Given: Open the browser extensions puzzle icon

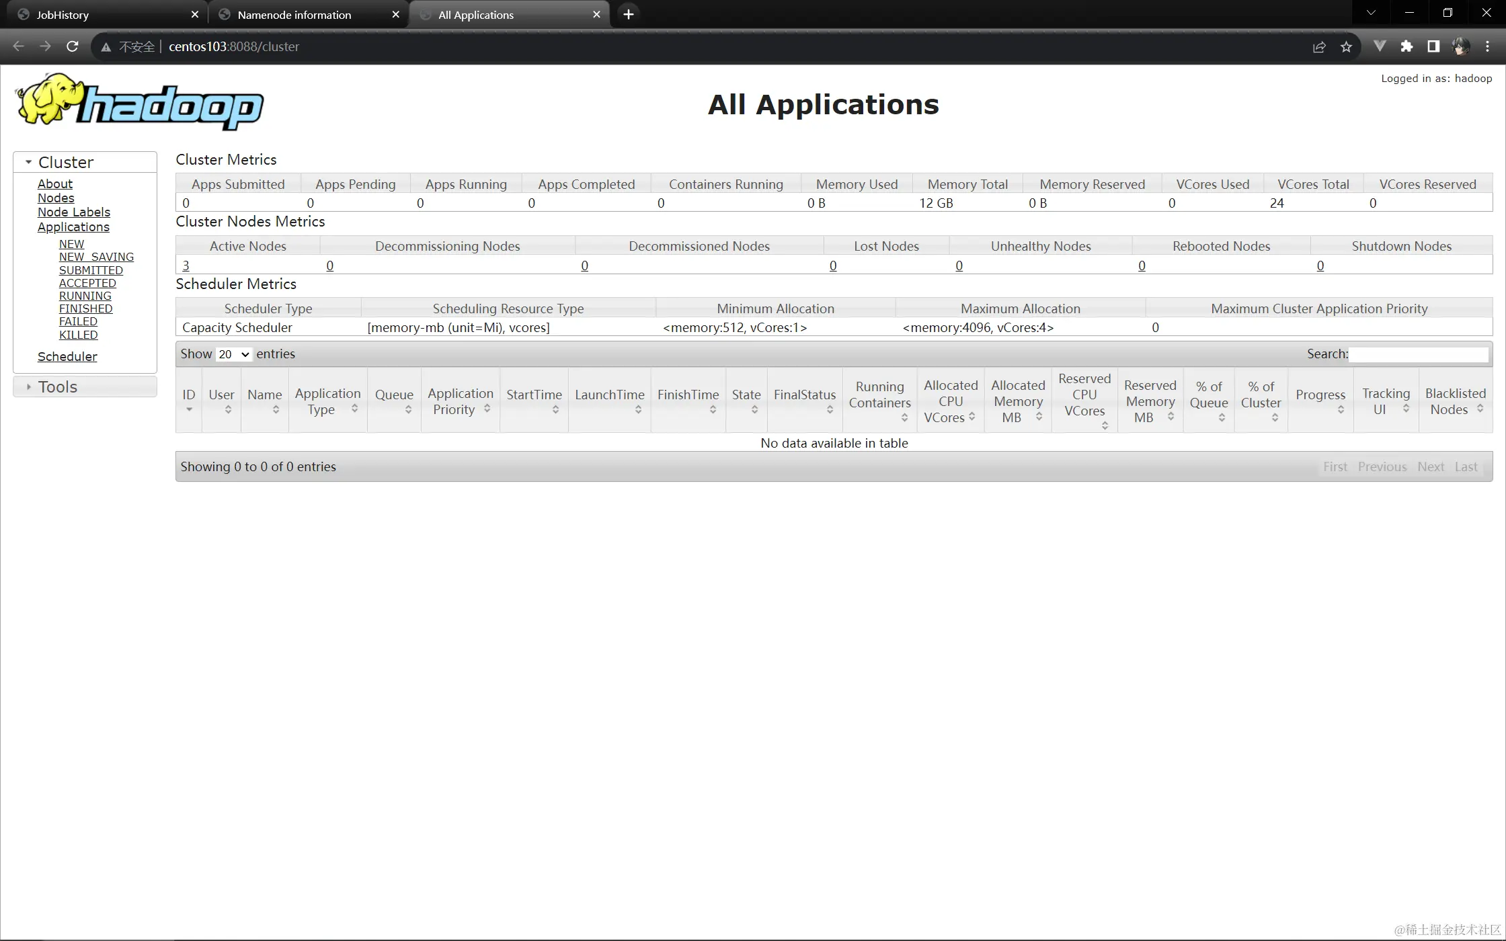Looking at the screenshot, I should point(1406,46).
